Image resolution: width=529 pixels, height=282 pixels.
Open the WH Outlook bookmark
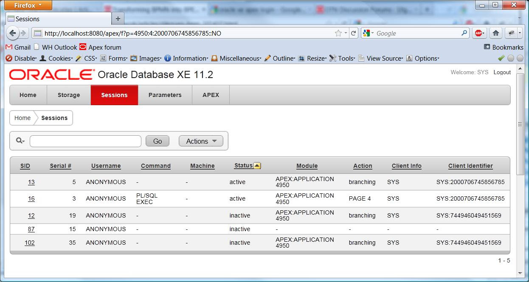(x=55, y=47)
